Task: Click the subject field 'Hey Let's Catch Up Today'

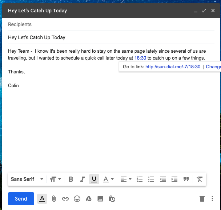Action: coord(111,37)
